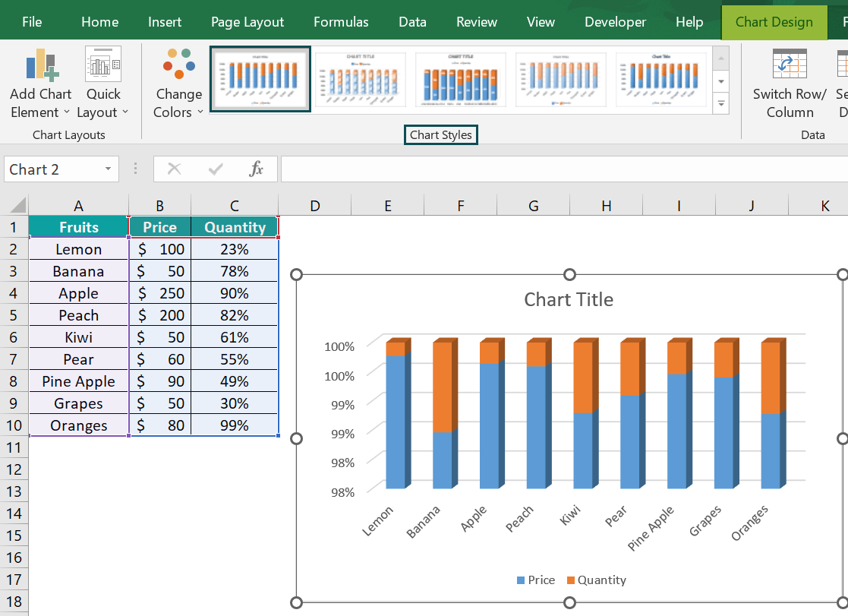Switch to the Page Layout tab
Image resolution: width=848 pixels, height=616 pixels.
(247, 22)
